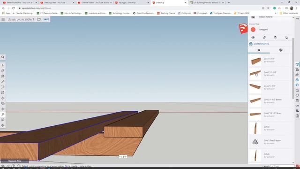Open the Search tool at left toolbar top
300x169 pixels.
pos(3,57)
